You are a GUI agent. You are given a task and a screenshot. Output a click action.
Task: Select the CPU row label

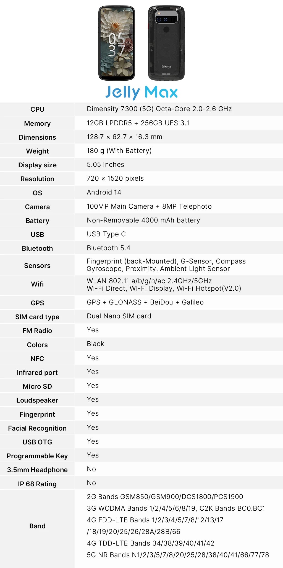coord(37,109)
